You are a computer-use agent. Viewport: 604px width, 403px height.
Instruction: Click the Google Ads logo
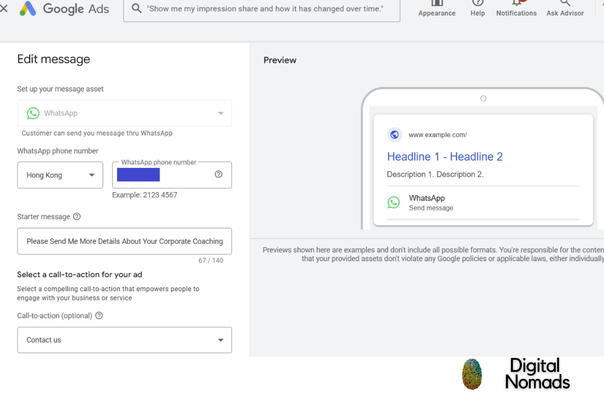point(65,8)
